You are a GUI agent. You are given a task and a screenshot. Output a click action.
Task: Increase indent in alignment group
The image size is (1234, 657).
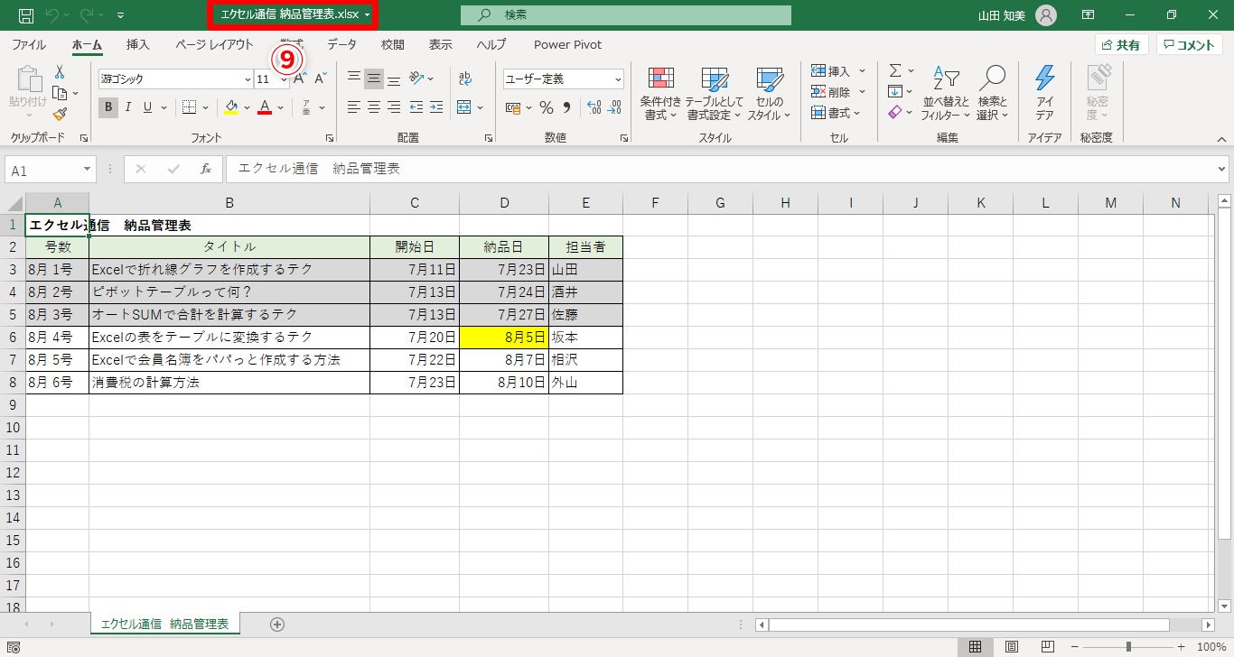pyautogui.click(x=437, y=107)
